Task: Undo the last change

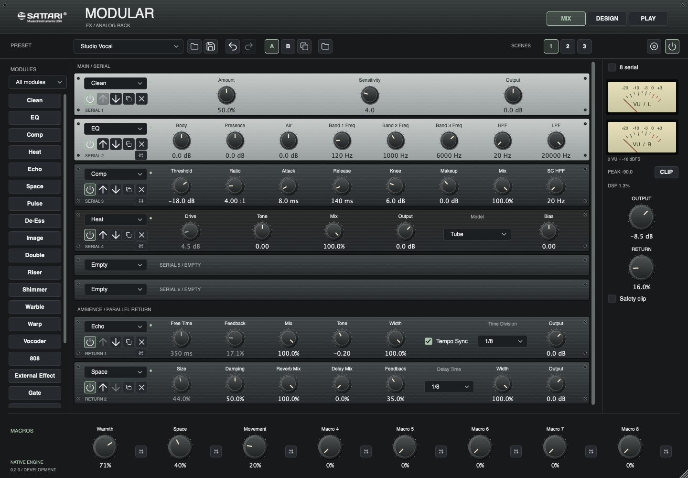Action: (x=233, y=46)
